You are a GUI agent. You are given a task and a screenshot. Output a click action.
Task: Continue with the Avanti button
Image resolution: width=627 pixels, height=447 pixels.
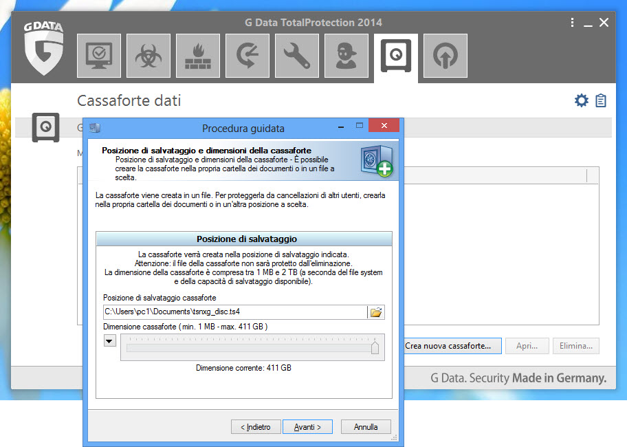point(307,427)
